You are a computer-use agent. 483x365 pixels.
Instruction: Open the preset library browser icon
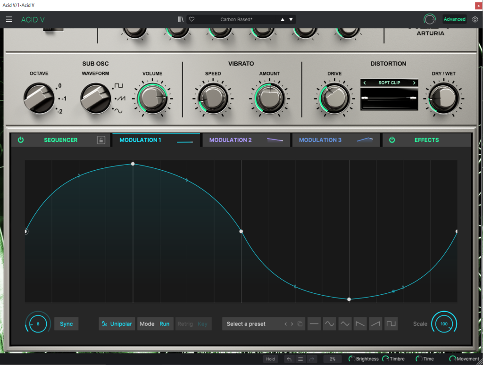tap(181, 19)
